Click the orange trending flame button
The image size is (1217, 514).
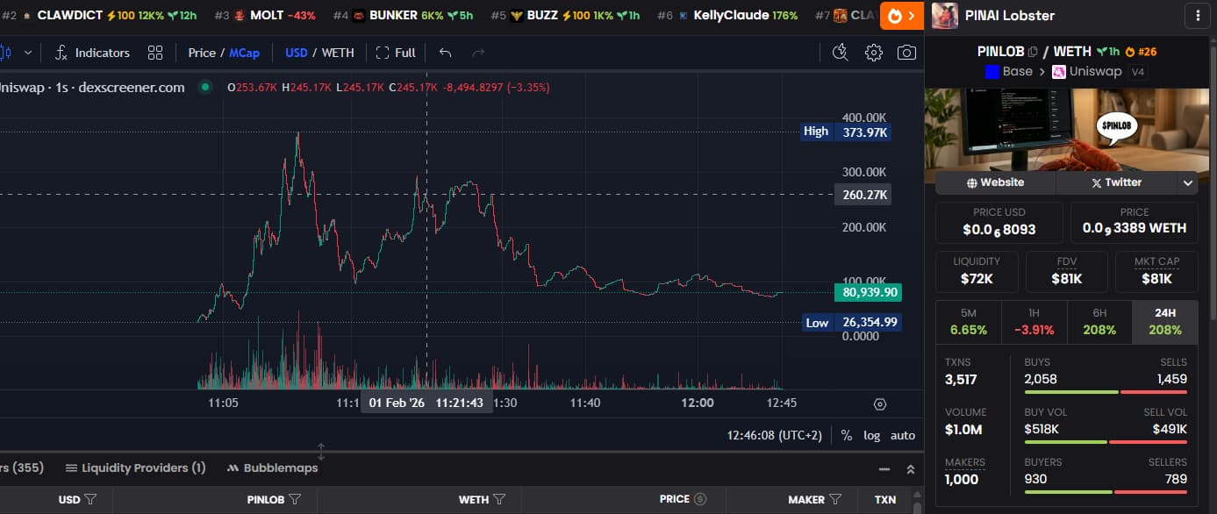(901, 15)
